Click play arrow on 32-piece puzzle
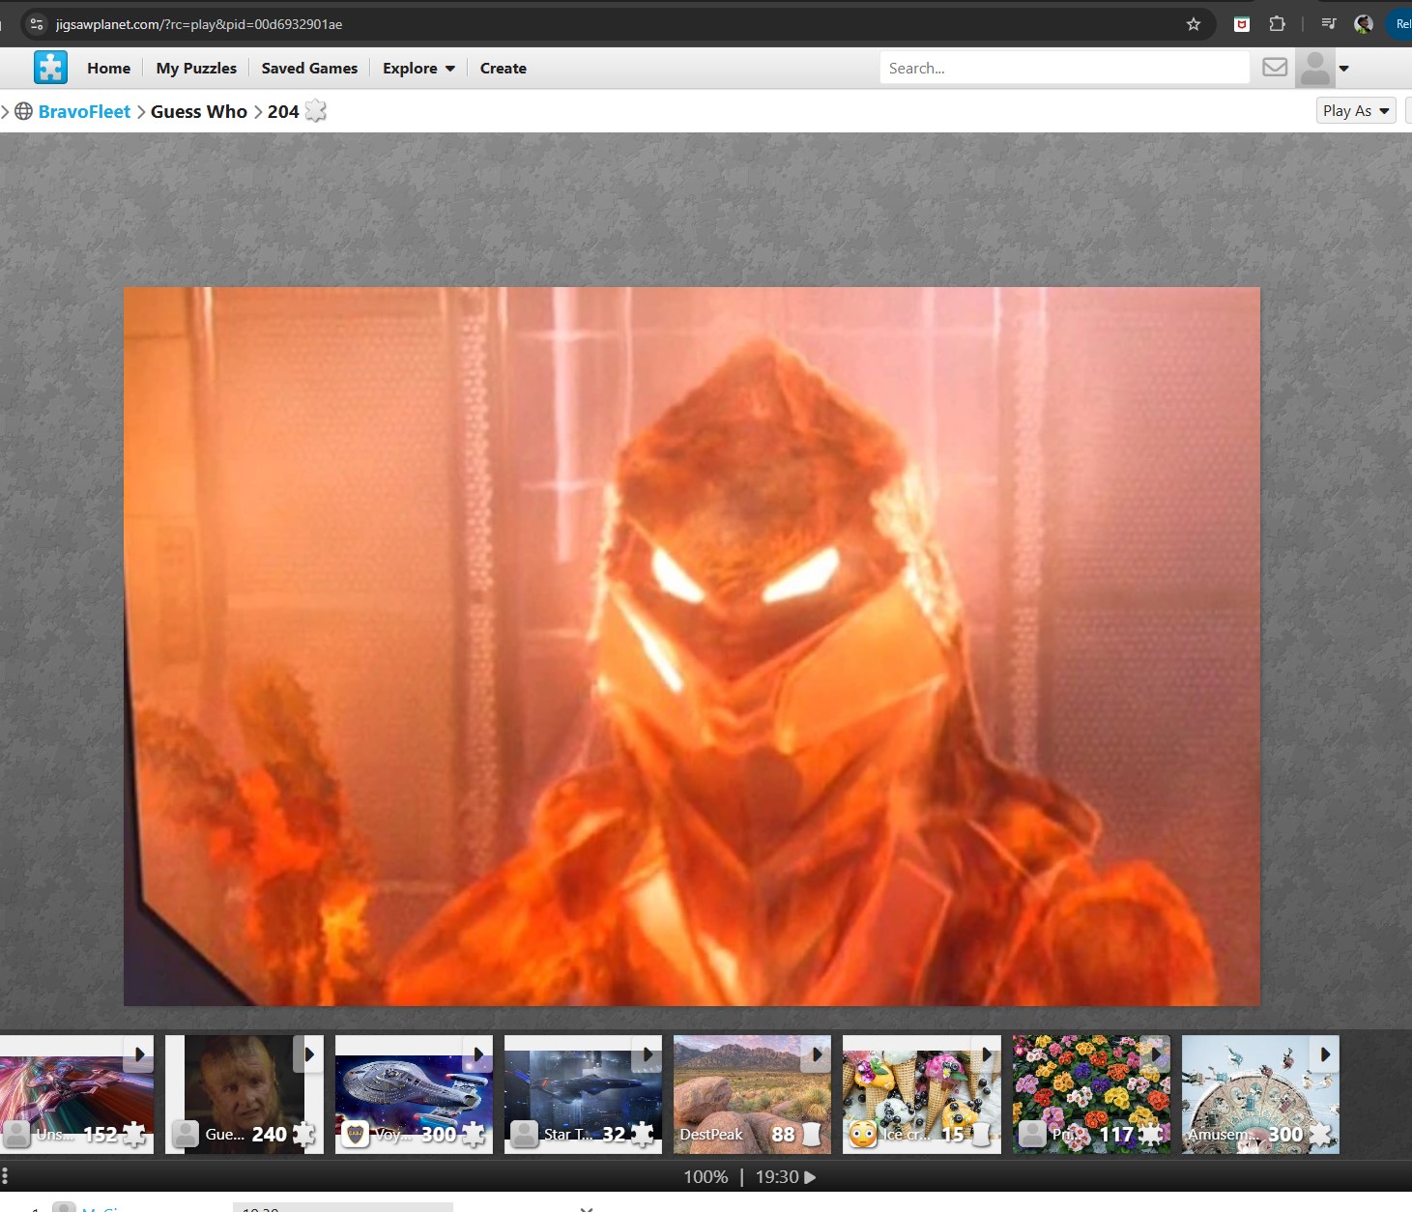Image resolution: width=1412 pixels, height=1212 pixels. coord(647,1054)
